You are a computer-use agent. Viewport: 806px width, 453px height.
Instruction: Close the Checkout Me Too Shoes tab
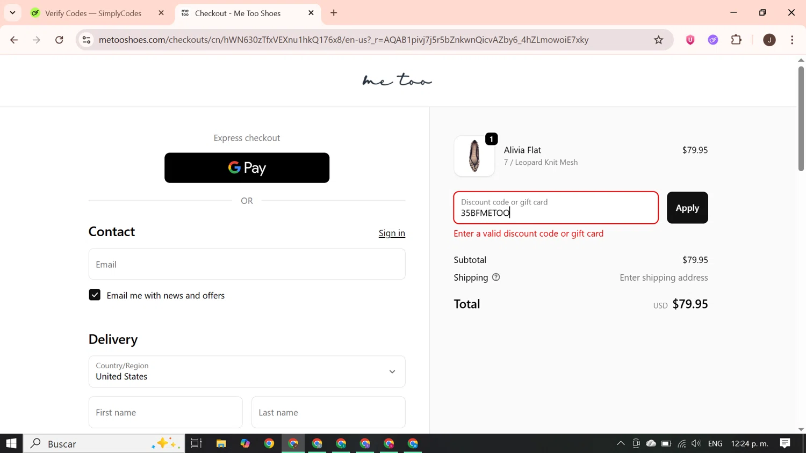coord(311,13)
